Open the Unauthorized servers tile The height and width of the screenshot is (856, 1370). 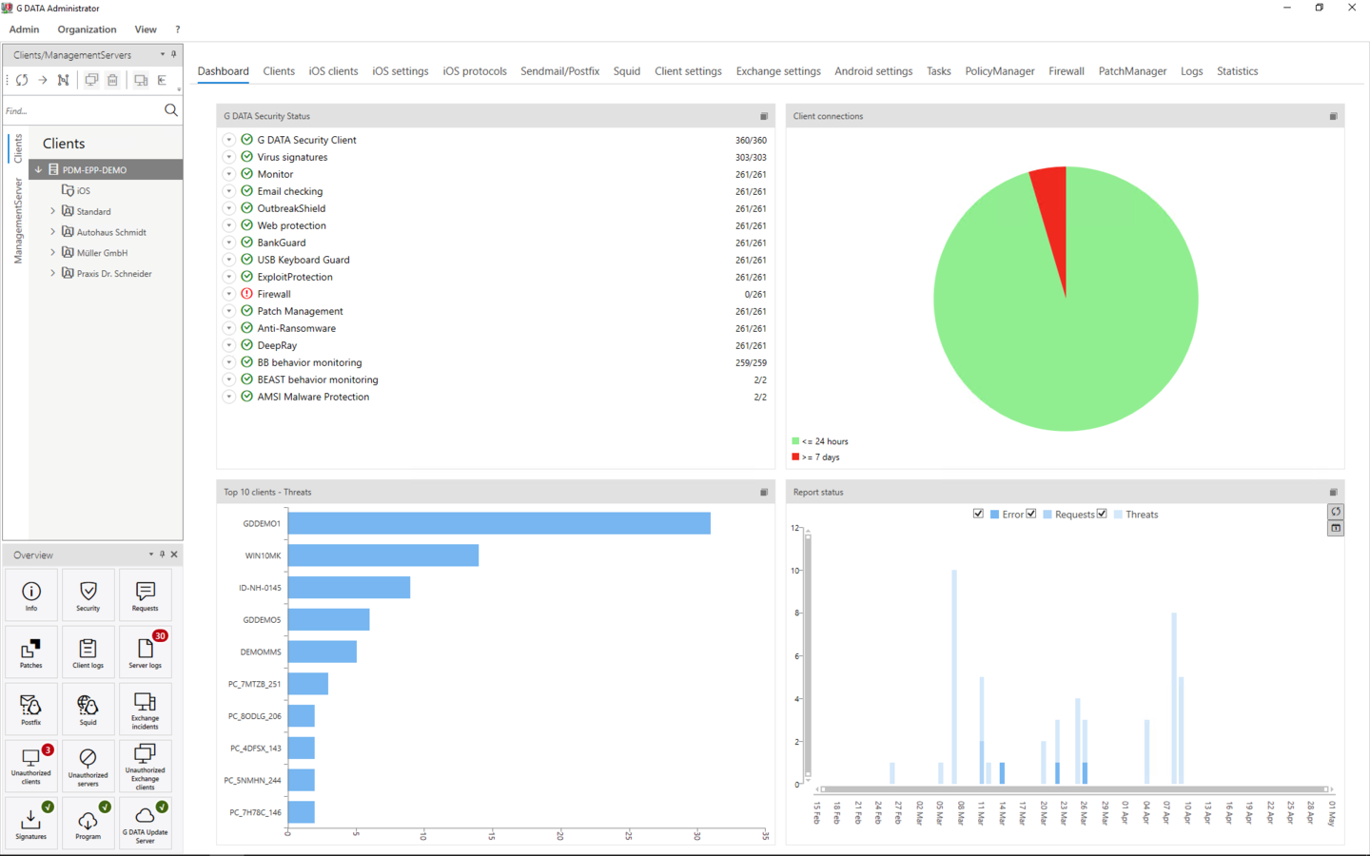point(88,767)
